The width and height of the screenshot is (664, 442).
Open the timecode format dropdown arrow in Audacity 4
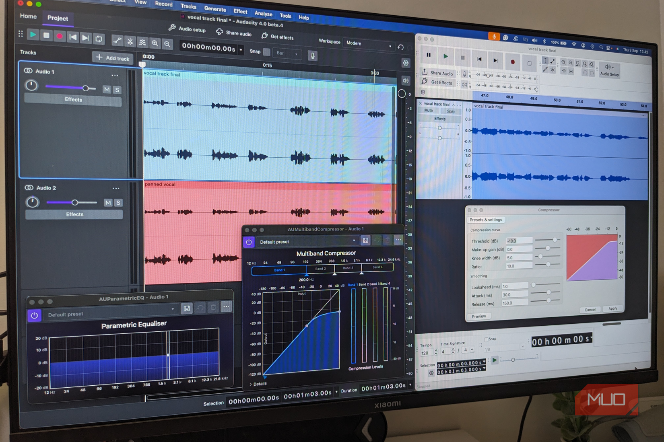(241, 50)
